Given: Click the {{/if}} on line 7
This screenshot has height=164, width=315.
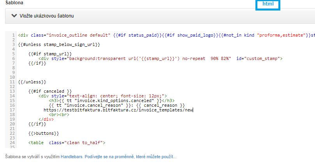Looking at the screenshot, I should tap(37, 63).
